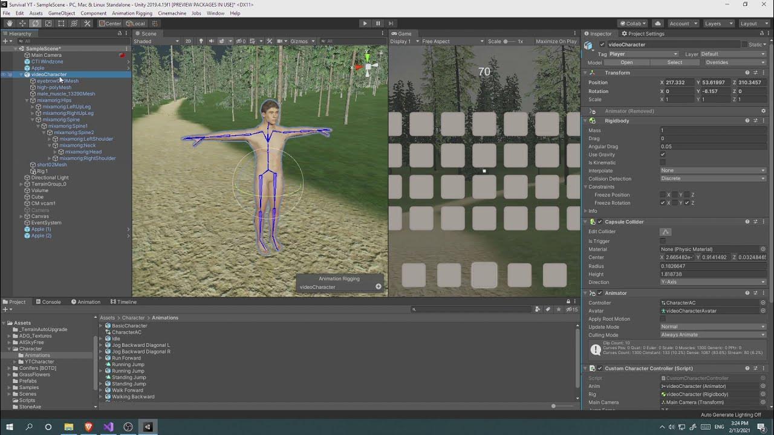The height and width of the screenshot is (435, 774).
Task: Select mixamorig:Head in the Hierarchy
Action: point(83,152)
